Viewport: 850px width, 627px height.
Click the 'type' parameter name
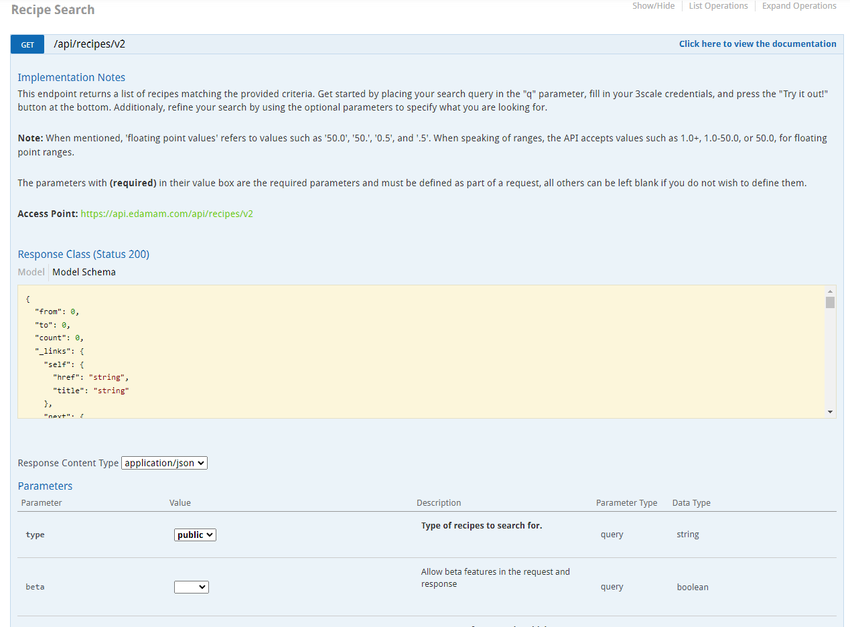[35, 535]
